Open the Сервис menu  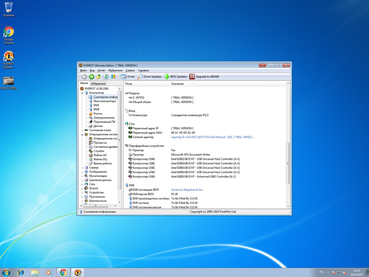point(130,70)
